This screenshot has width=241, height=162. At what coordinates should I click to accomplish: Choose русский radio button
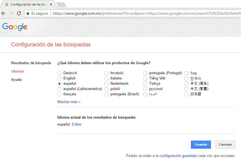pos(145,89)
